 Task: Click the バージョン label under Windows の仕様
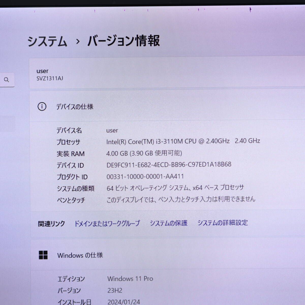tap(69, 291)
